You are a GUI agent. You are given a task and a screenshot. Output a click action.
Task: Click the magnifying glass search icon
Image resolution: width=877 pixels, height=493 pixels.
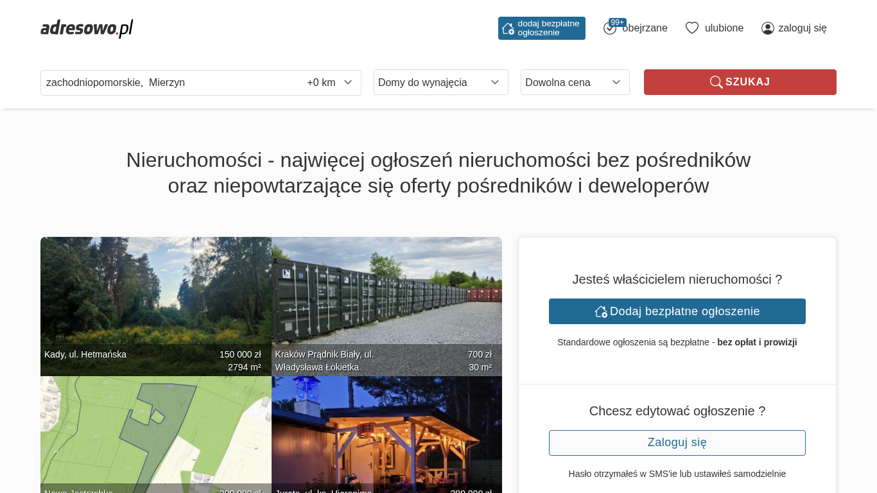click(716, 82)
